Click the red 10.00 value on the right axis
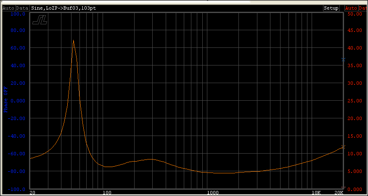The height and width of the screenshot is (196, 368). click(355, 154)
